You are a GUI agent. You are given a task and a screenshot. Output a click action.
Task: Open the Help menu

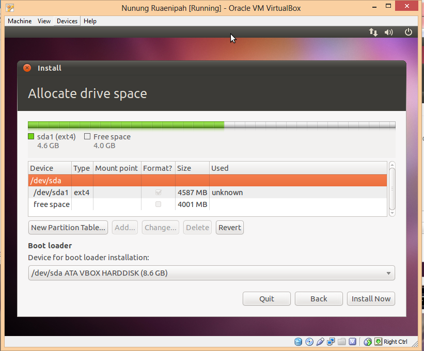(90, 21)
